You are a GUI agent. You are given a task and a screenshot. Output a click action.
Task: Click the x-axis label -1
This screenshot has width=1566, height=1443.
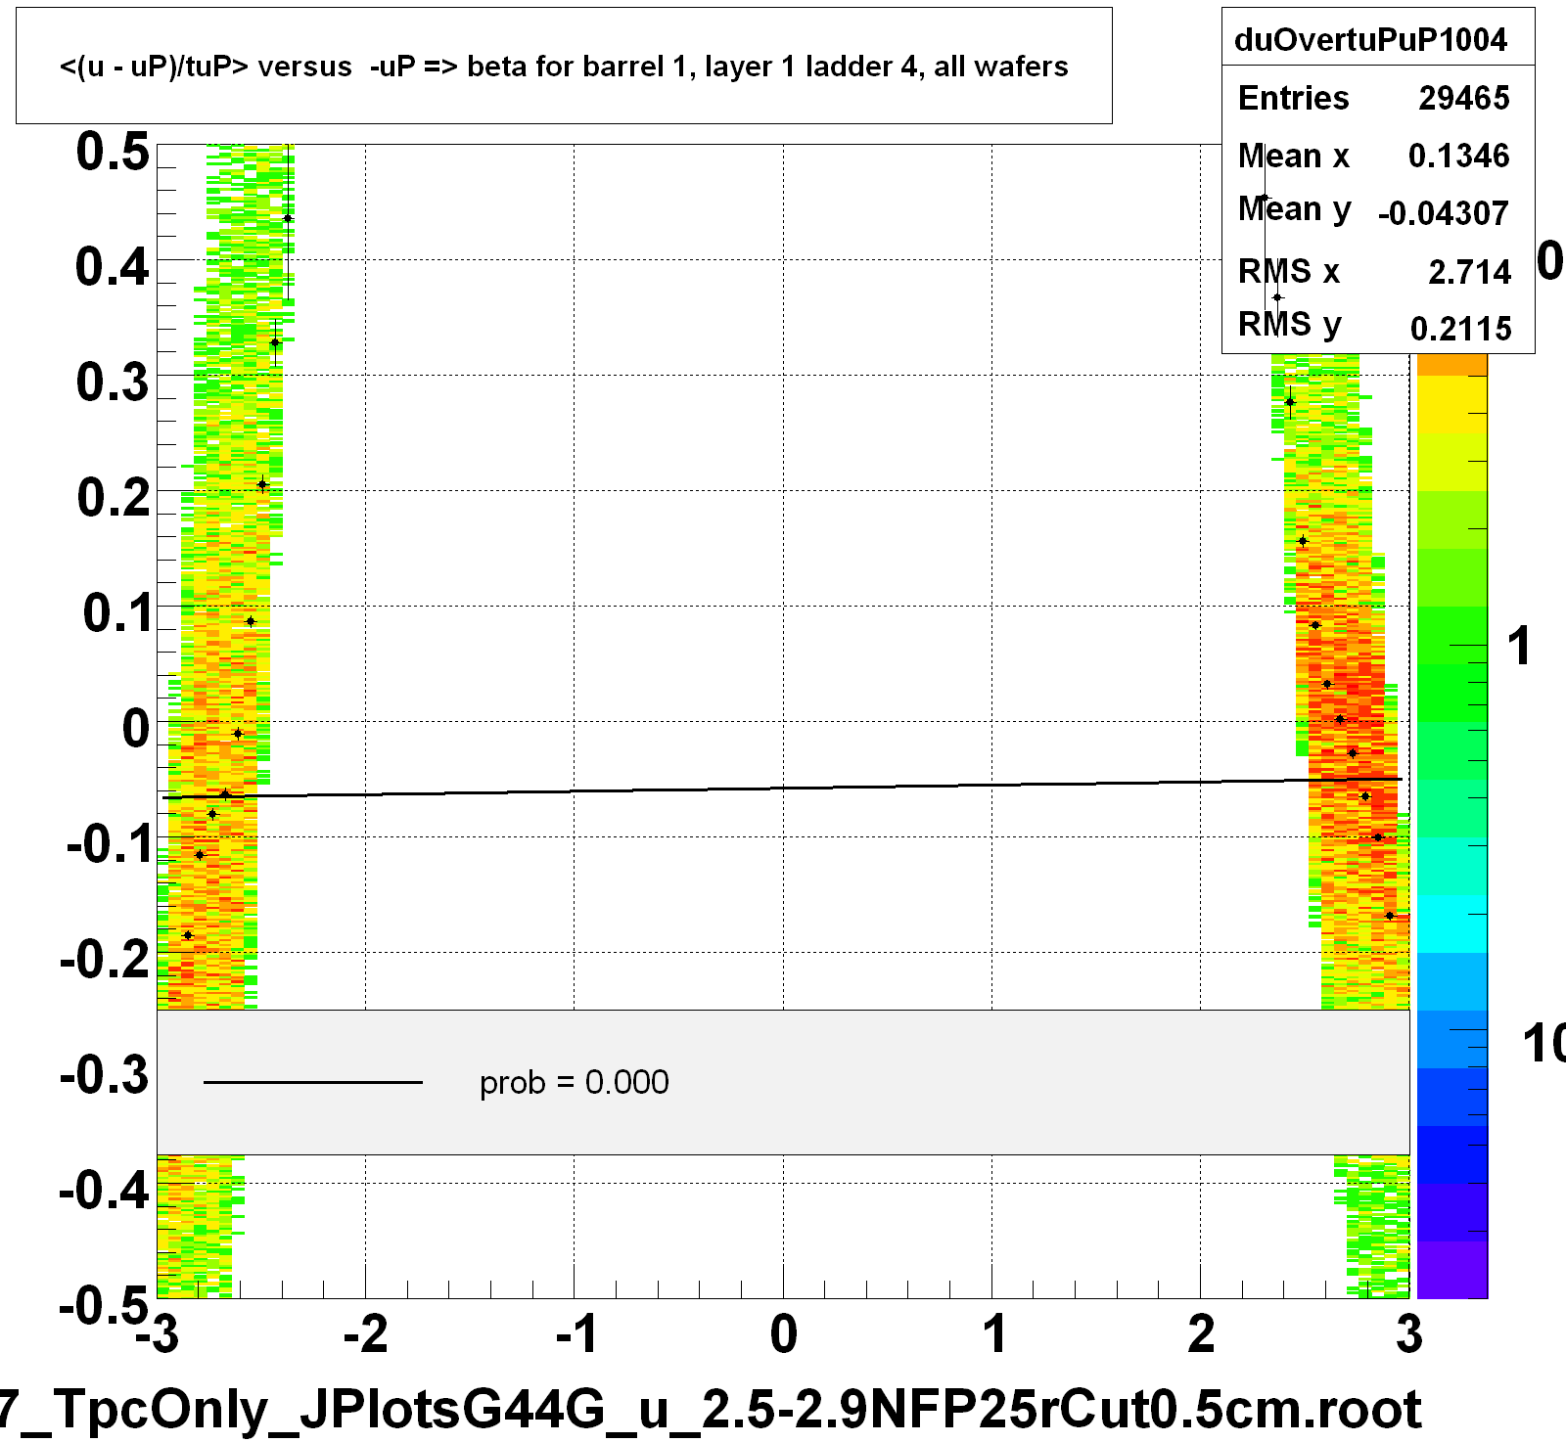pyautogui.click(x=576, y=1333)
